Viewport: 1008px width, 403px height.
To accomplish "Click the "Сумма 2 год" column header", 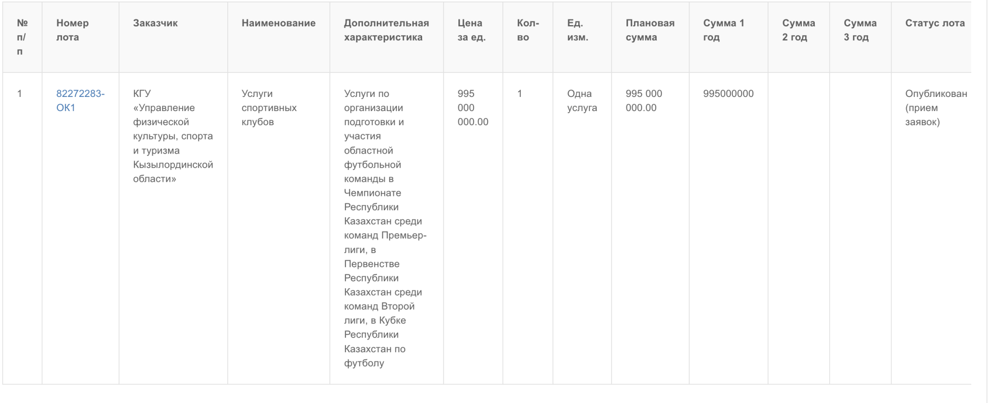I will (x=798, y=30).
